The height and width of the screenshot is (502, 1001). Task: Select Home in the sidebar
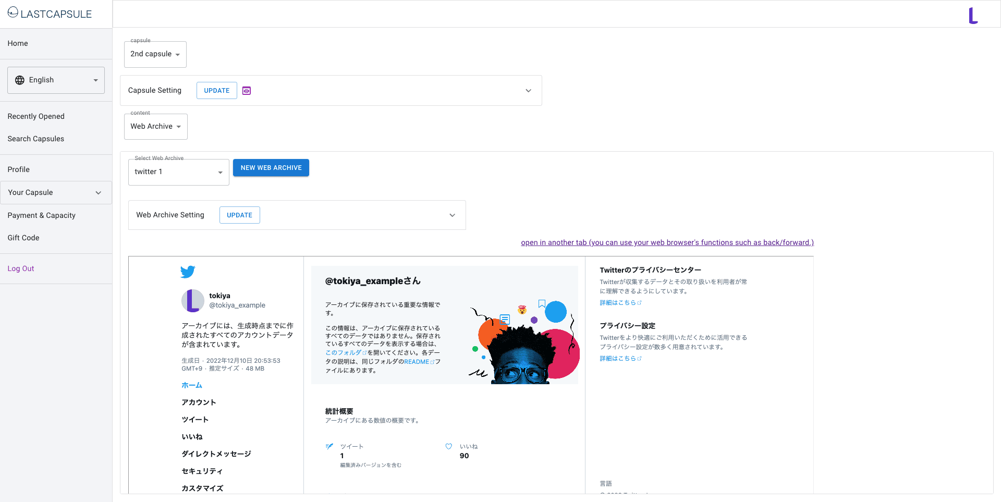(17, 43)
